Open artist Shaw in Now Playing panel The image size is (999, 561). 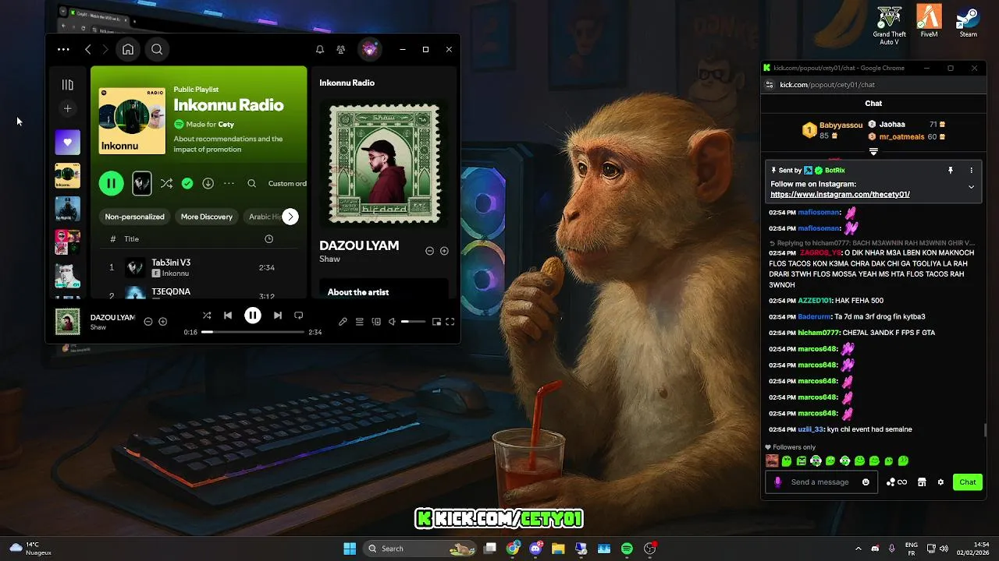click(329, 259)
